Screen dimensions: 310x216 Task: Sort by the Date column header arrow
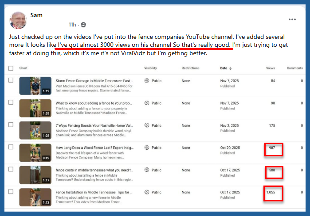pos(231,68)
